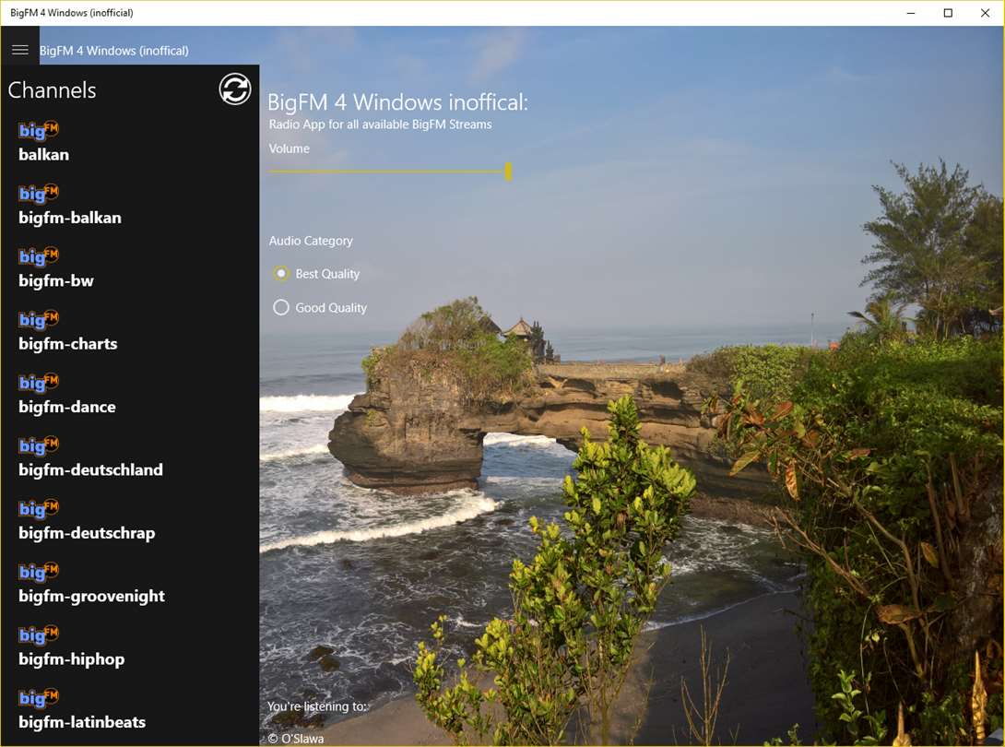The width and height of the screenshot is (1005, 747).
Task: Click the Volume label
Action: [290, 148]
